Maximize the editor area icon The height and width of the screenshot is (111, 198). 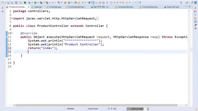coord(189,6)
